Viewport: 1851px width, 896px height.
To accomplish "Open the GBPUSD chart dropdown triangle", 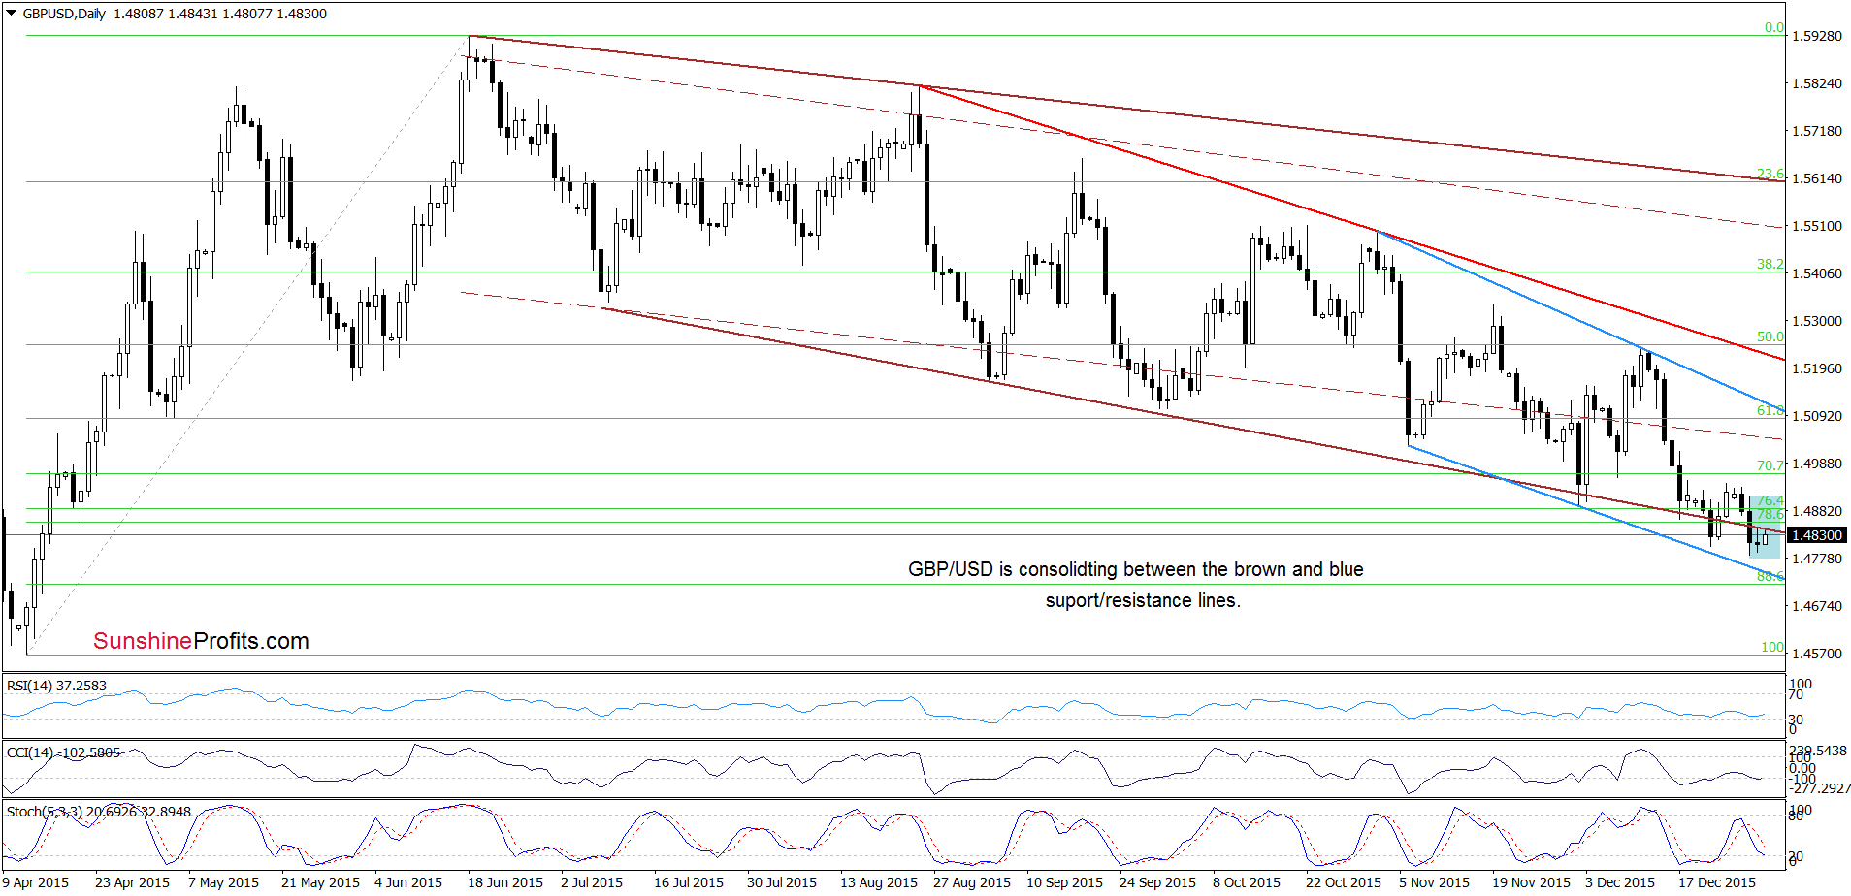I will 11,14.
